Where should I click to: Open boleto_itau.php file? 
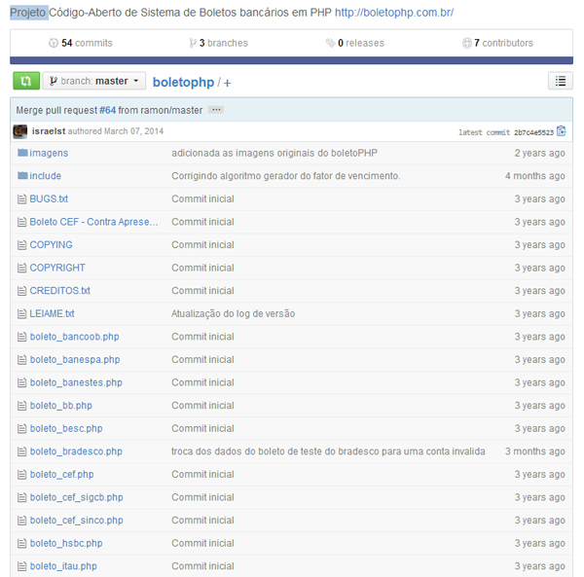coord(63,566)
